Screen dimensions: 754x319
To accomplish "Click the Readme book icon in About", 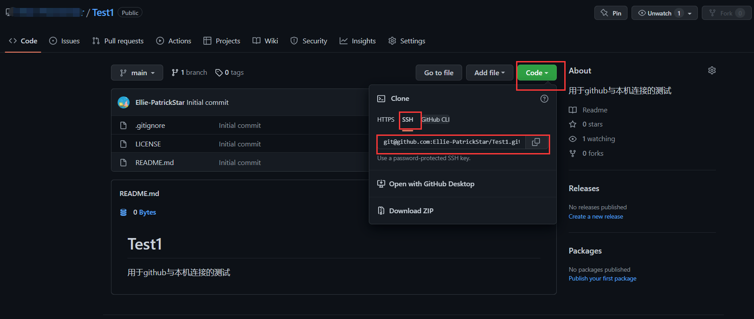I will tap(573, 110).
